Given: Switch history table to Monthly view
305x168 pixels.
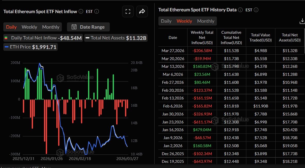Looking at the screenshot, I should [206, 21].
